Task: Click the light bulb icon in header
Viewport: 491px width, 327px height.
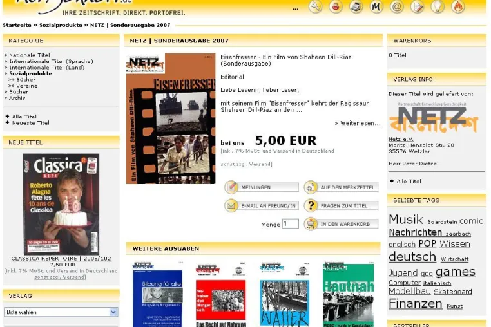Action: pyautogui.click(x=437, y=6)
